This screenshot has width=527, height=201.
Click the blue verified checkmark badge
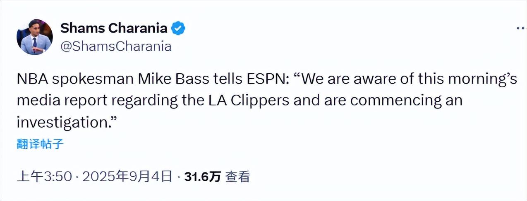point(178,28)
